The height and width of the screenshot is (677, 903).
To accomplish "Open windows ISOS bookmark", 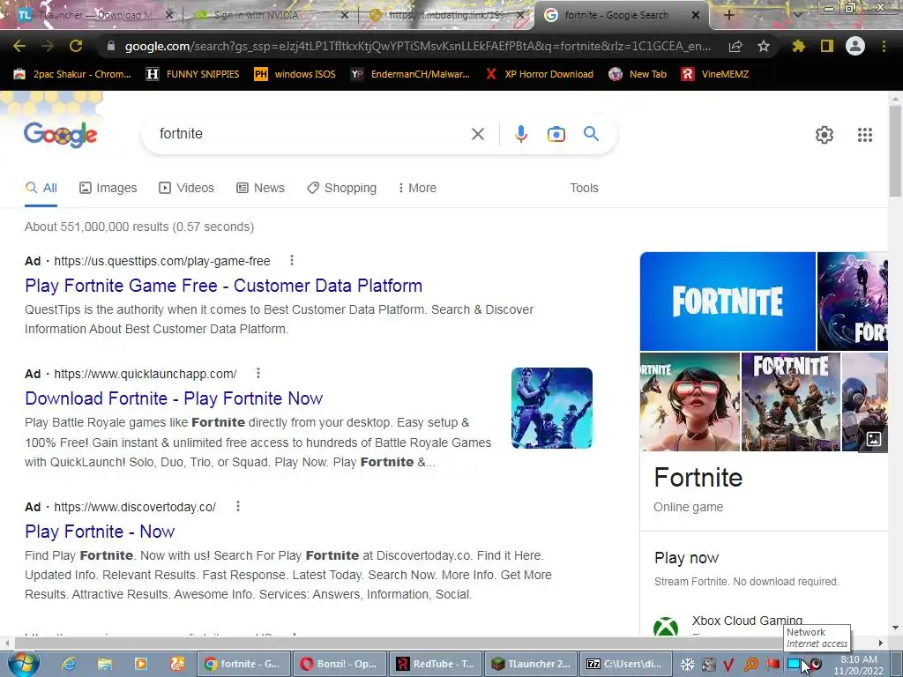I will pos(295,74).
